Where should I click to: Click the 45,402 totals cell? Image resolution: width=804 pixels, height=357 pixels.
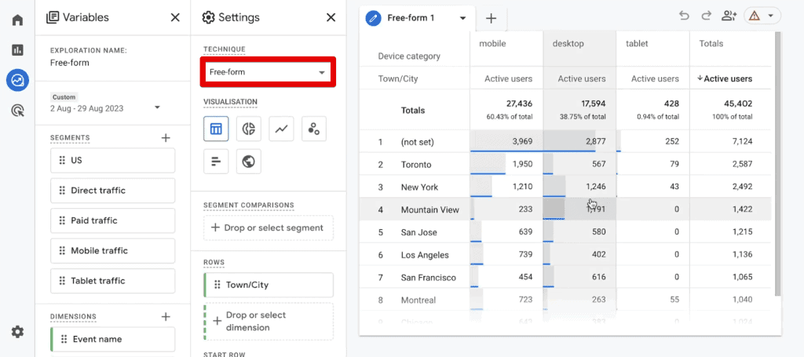tap(731, 110)
